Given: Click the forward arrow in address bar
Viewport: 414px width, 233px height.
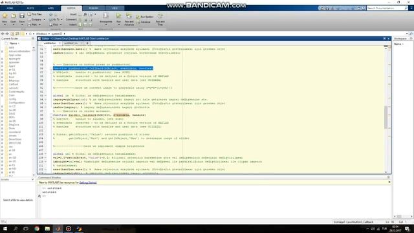Looking at the screenshot, I should coord(7,34).
